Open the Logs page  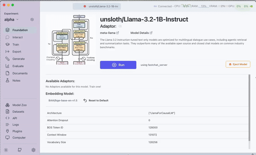(x=16, y=125)
